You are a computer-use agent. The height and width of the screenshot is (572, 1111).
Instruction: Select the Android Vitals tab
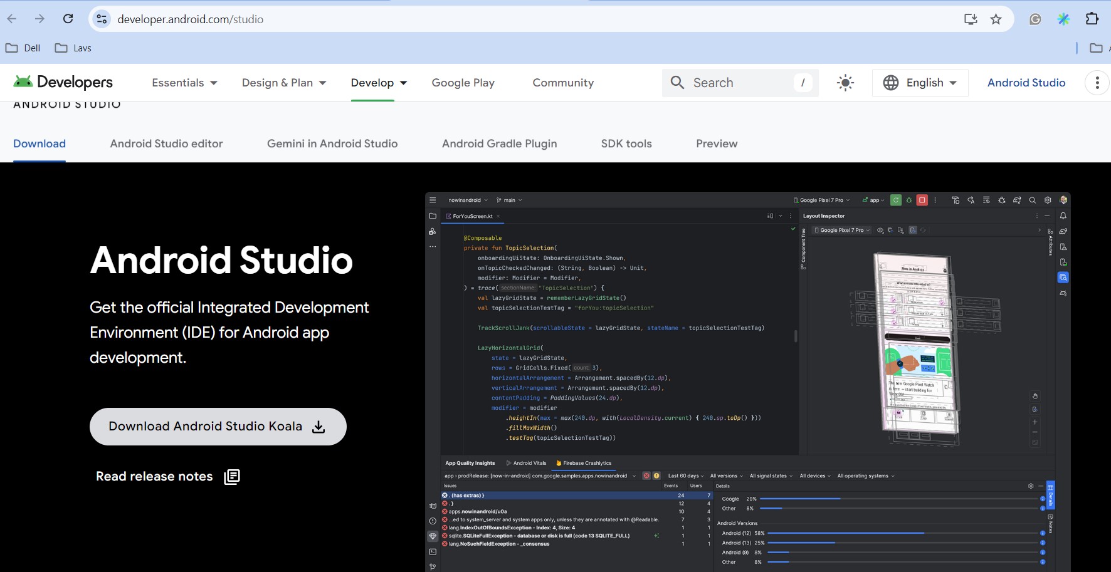pos(526,464)
